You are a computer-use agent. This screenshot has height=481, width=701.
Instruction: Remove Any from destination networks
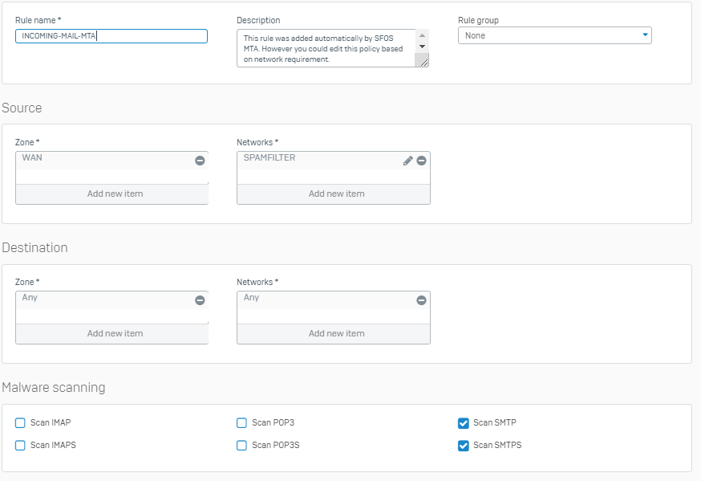(421, 300)
